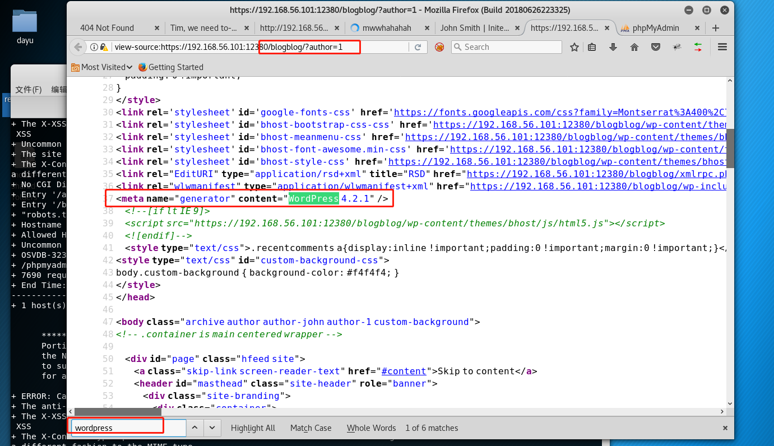The image size is (774, 446).
Task: Toggle Match Case option
Action: pos(310,428)
